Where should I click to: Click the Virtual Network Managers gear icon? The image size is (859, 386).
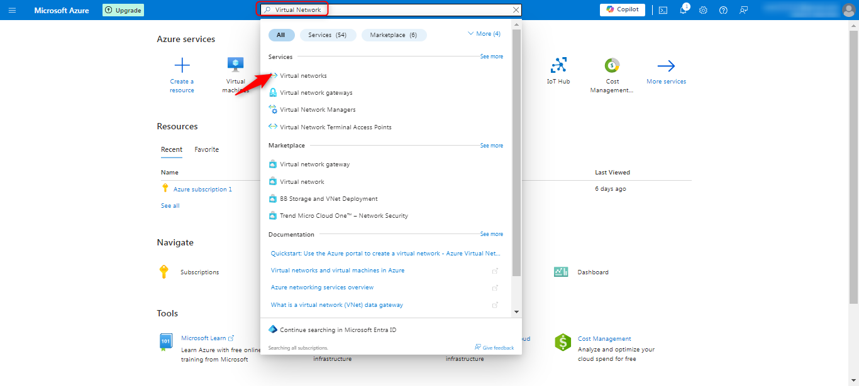pos(273,109)
